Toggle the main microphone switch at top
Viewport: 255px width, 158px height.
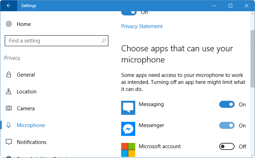pos(129,13)
